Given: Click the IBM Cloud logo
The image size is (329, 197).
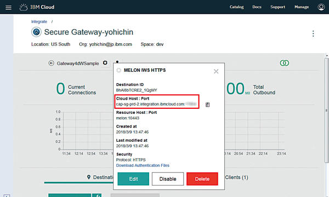Looking at the screenshot, I should click(x=37, y=7).
